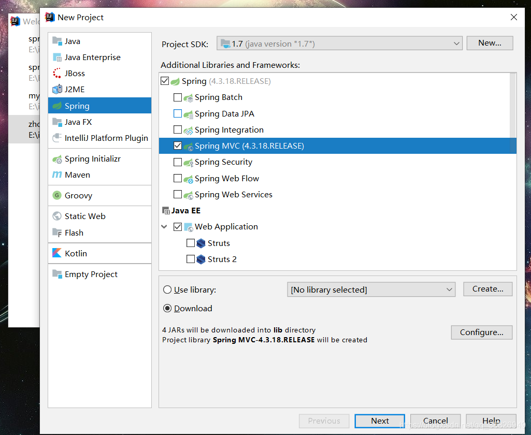Image resolution: width=531 pixels, height=435 pixels.
Task: Click the Configure... button
Action: (x=482, y=332)
